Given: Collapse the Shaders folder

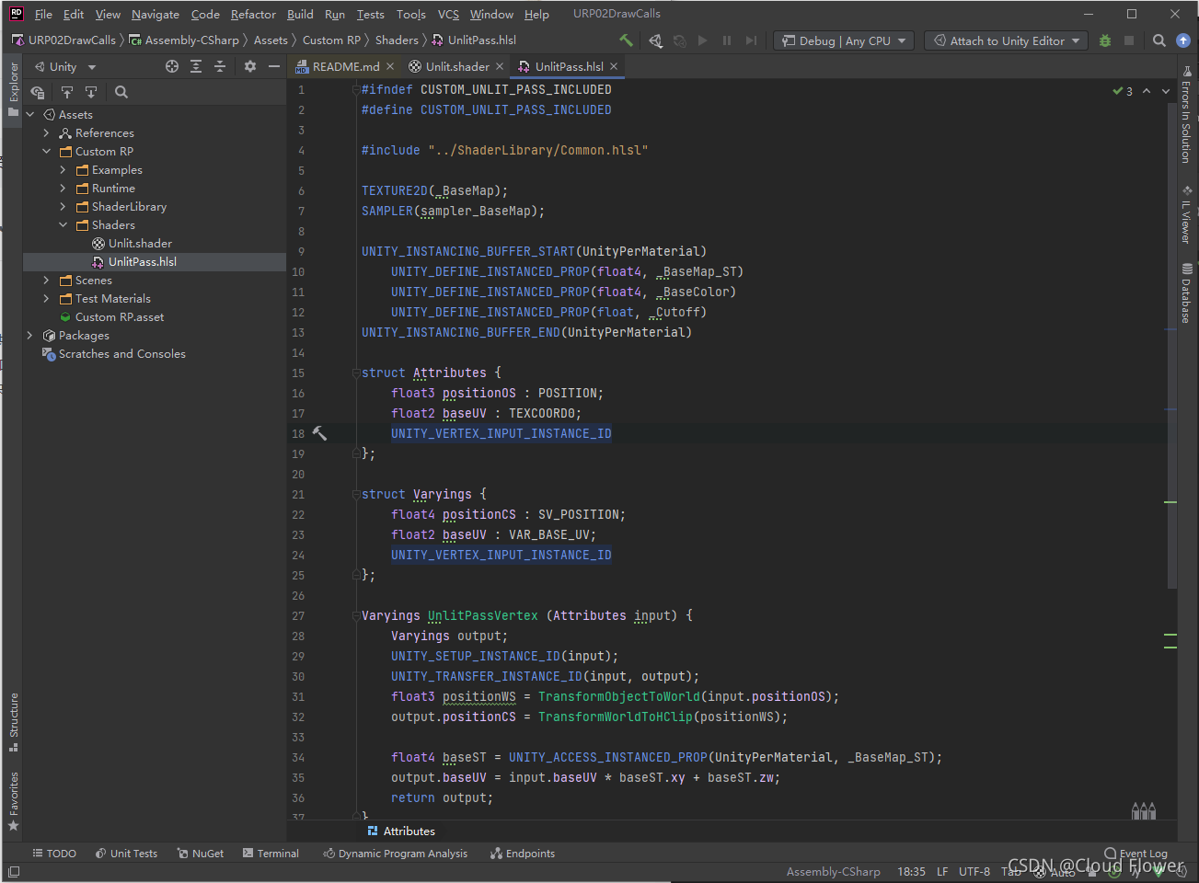Looking at the screenshot, I should pos(63,224).
